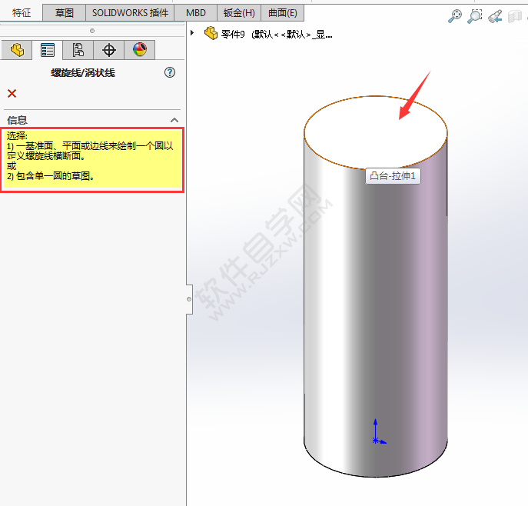
Task: Select the 零件9 part name text
Action: pyautogui.click(x=233, y=35)
